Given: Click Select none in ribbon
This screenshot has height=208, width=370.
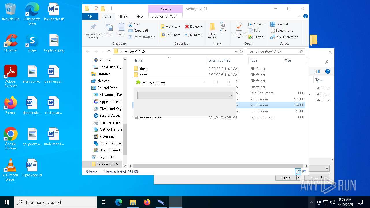Looking at the screenshot, I should point(282,31).
